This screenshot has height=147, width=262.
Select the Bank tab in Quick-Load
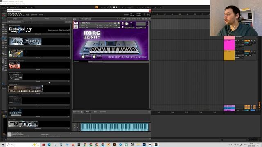tap(95, 112)
